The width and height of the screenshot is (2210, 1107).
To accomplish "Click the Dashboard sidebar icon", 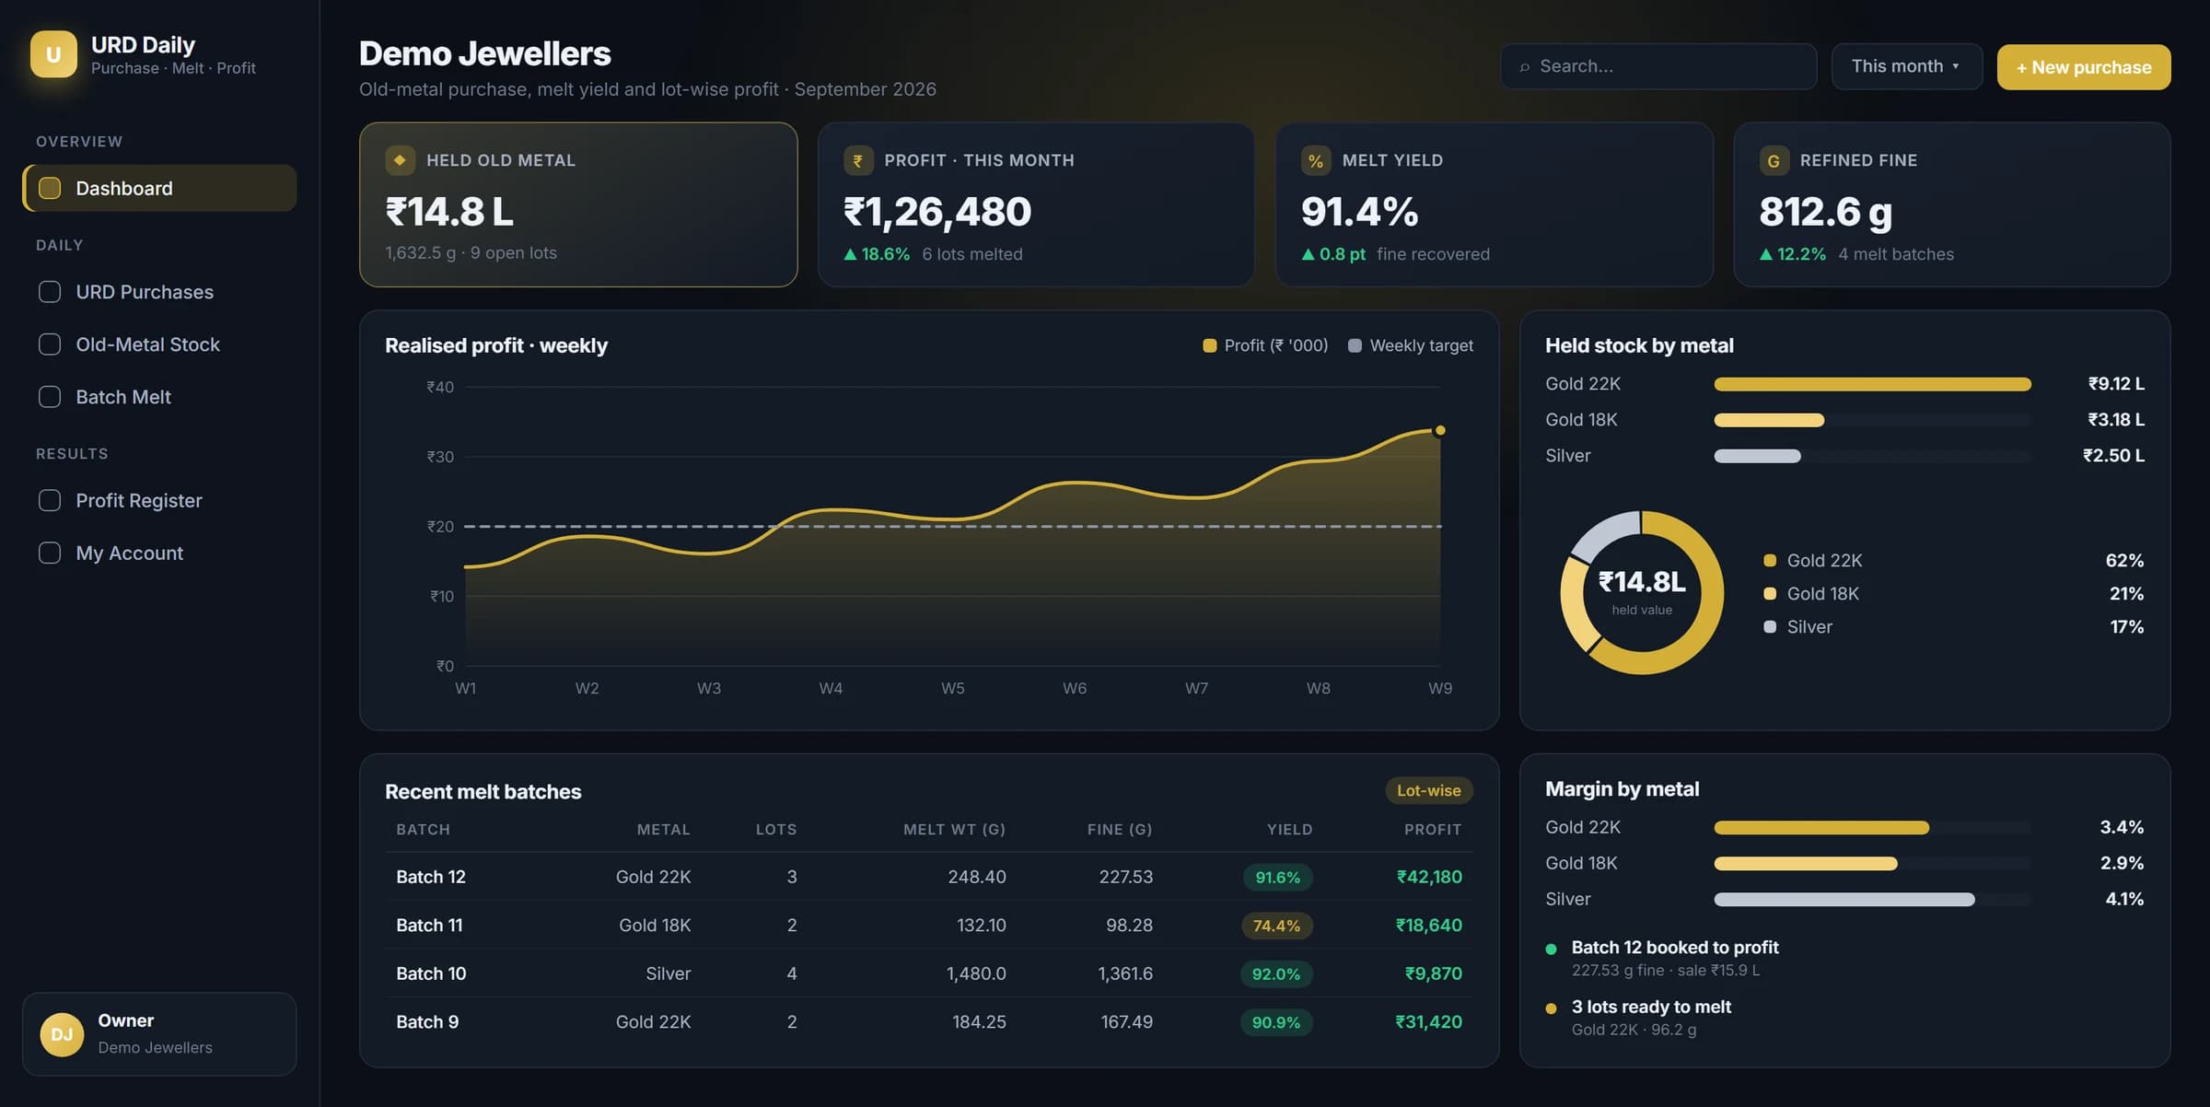I will [50, 188].
